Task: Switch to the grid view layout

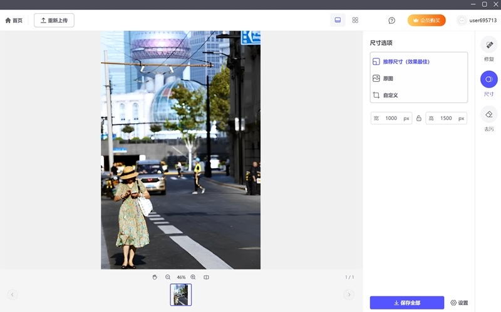Action: click(355, 20)
